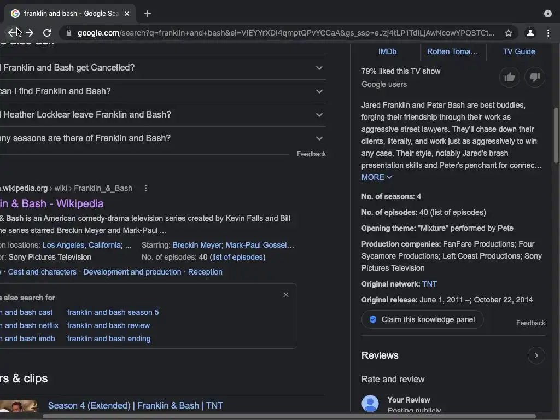
Task: Open franklin and bash season 5 suggestion
Action: (x=113, y=312)
